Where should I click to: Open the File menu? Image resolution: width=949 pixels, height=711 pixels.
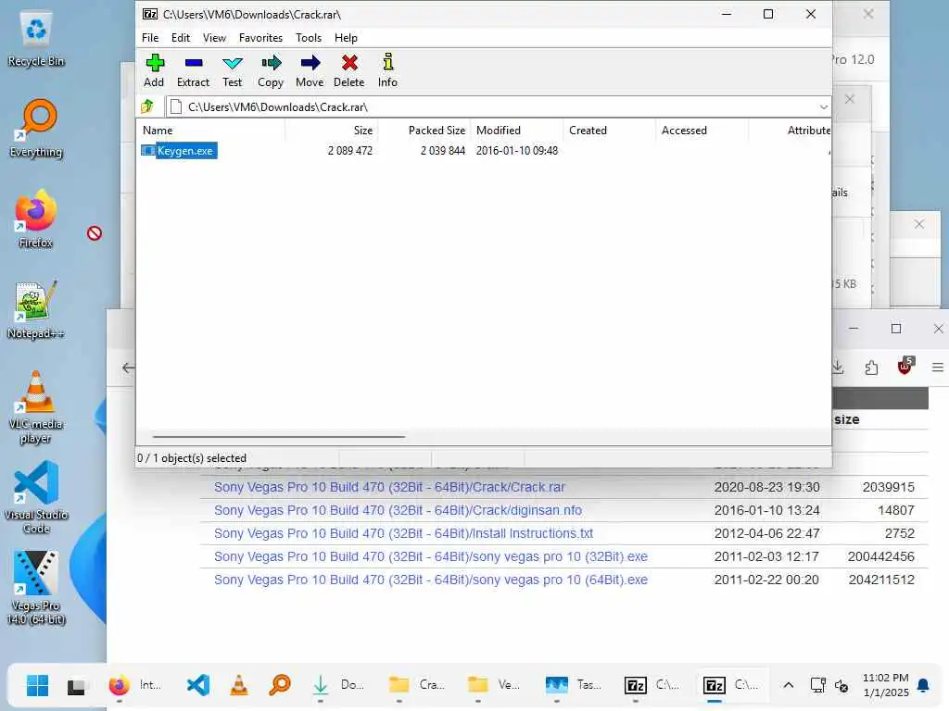pyautogui.click(x=150, y=37)
